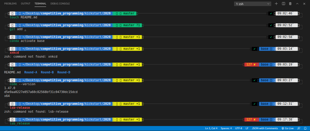Create a new terminal with the plus icon
310x131 pixels.
[276, 4]
